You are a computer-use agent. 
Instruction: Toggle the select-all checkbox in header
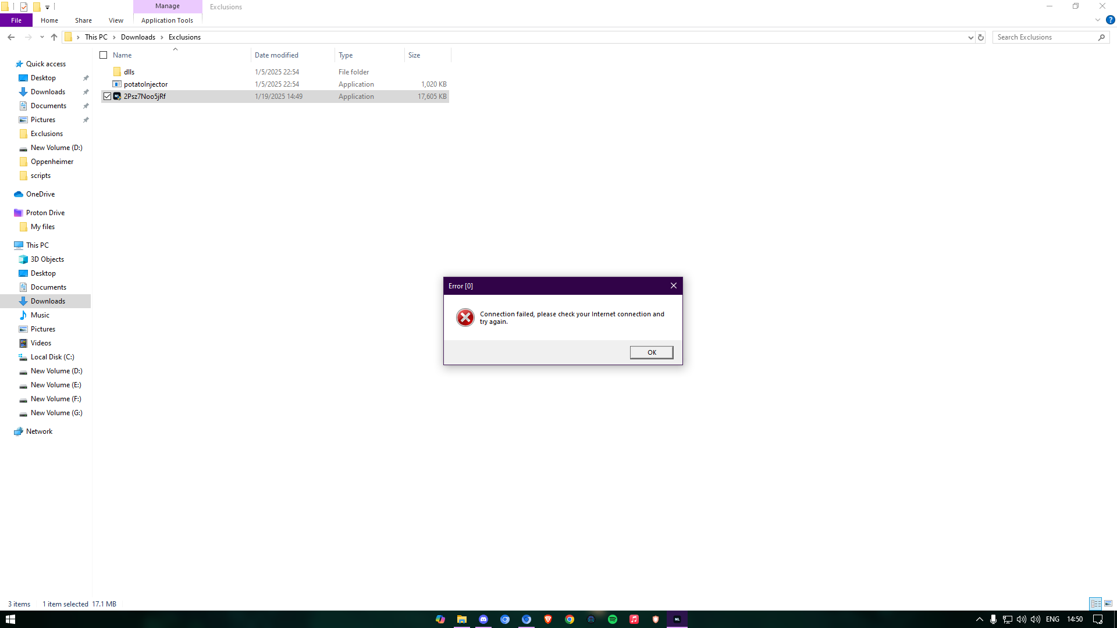[104, 55]
